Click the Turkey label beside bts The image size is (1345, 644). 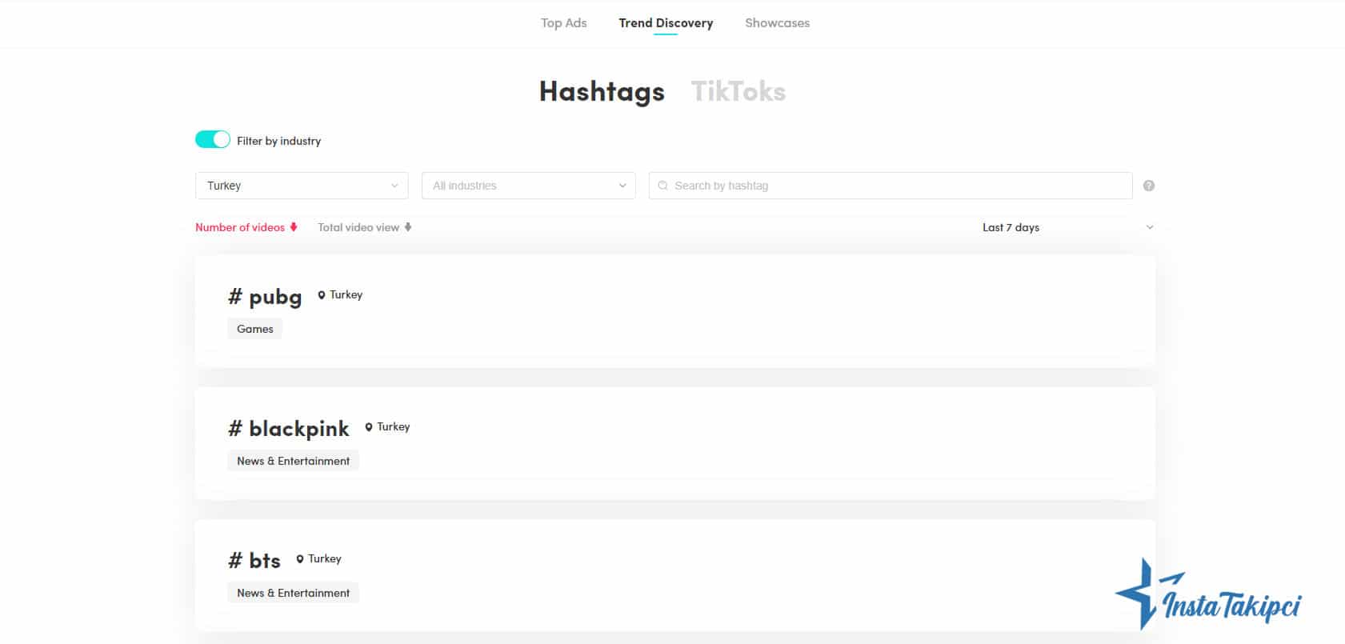pos(324,558)
